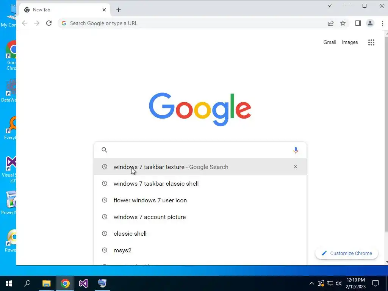The width and height of the screenshot is (388, 291).
Task: Bookmark this tab with the star icon
Action: [343, 23]
